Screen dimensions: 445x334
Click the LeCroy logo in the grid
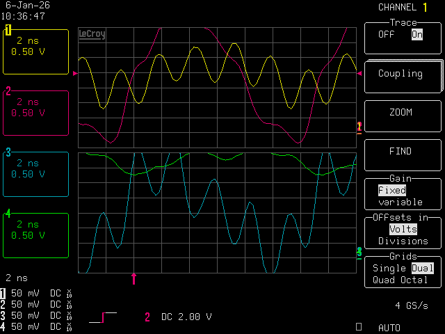pos(92,34)
